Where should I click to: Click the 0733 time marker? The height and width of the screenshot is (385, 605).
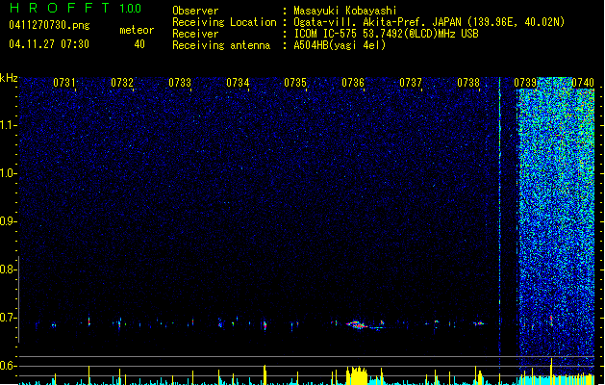(x=180, y=83)
